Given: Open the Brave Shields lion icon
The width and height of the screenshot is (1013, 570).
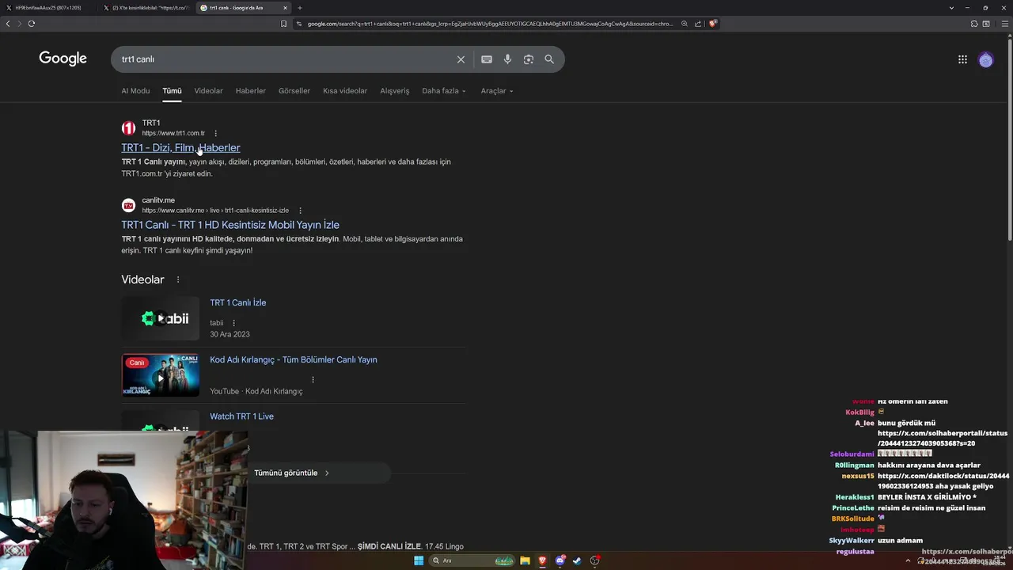Looking at the screenshot, I should pyautogui.click(x=712, y=24).
